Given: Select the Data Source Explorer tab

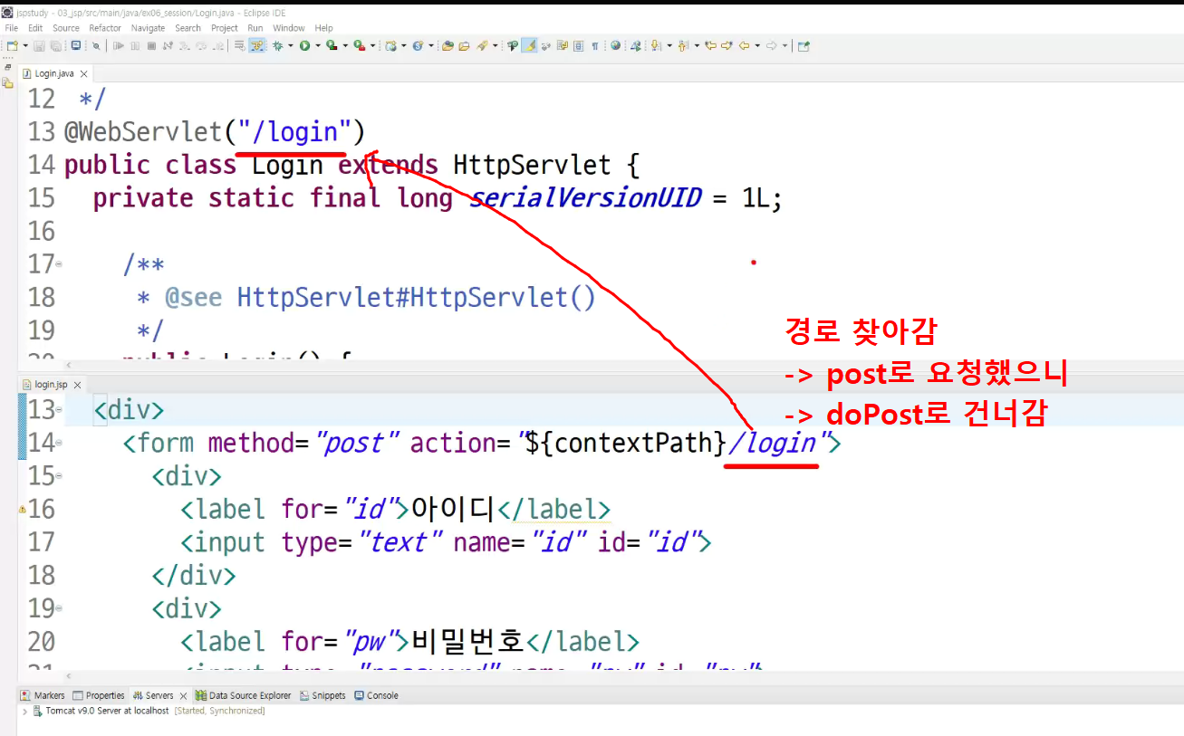Looking at the screenshot, I should pos(243,695).
